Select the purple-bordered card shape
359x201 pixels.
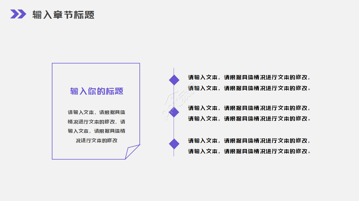click(96, 111)
